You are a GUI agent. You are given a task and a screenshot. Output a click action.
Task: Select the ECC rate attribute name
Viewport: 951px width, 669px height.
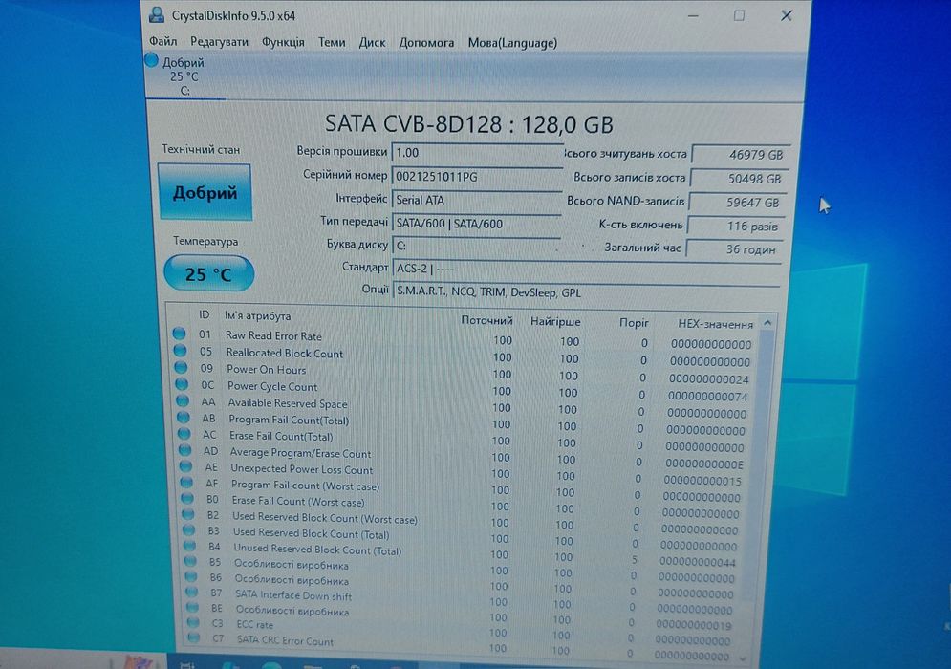click(x=255, y=625)
